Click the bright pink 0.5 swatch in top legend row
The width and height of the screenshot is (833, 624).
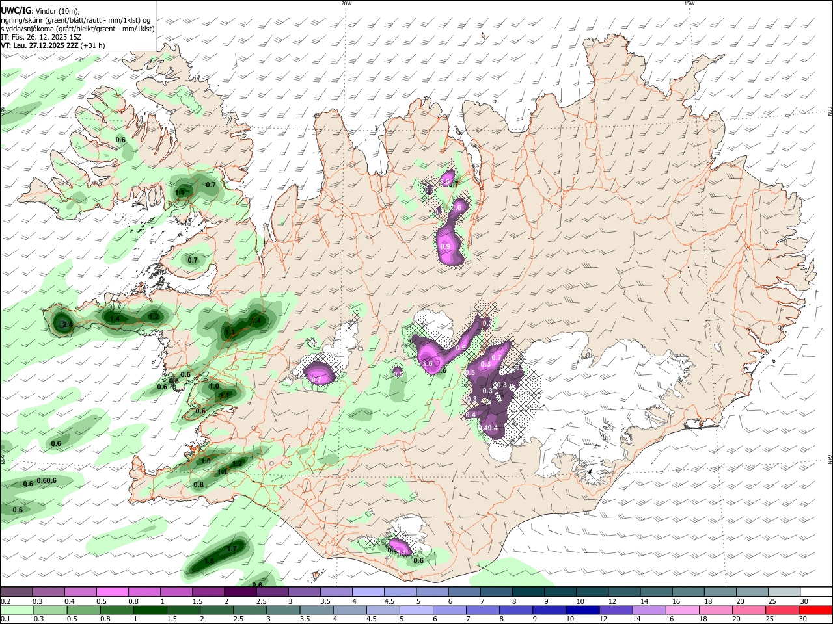pyautogui.click(x=112, y=592)
